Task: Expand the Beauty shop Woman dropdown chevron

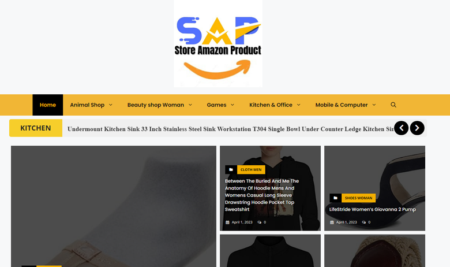Action: pyautogui.click(x=190, y=105)
